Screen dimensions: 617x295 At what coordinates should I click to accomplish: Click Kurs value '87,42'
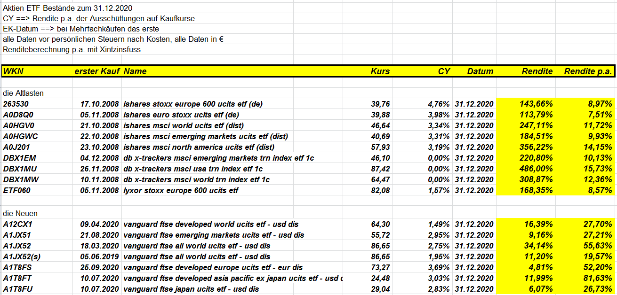coord(380,169)
